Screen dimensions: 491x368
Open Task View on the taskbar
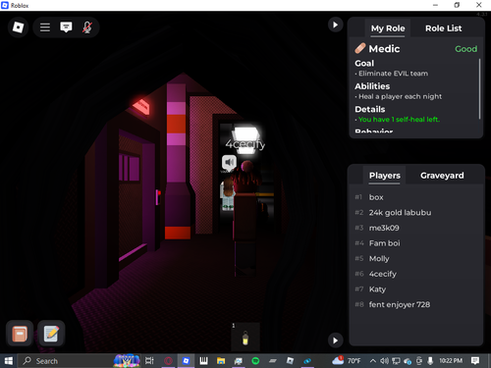149,361
